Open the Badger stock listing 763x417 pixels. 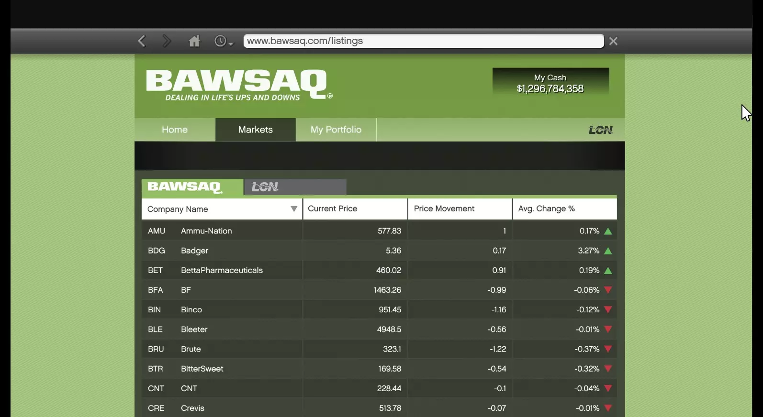click(x=379, y=251)
